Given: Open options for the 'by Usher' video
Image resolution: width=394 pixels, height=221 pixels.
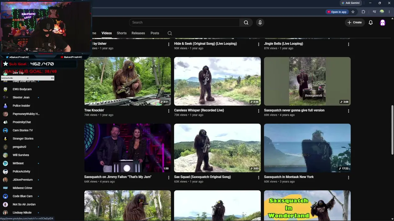Looking at the screenshot, I should pos(168,44).
